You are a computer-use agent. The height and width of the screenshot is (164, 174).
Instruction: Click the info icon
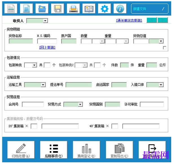pos(120,9)
